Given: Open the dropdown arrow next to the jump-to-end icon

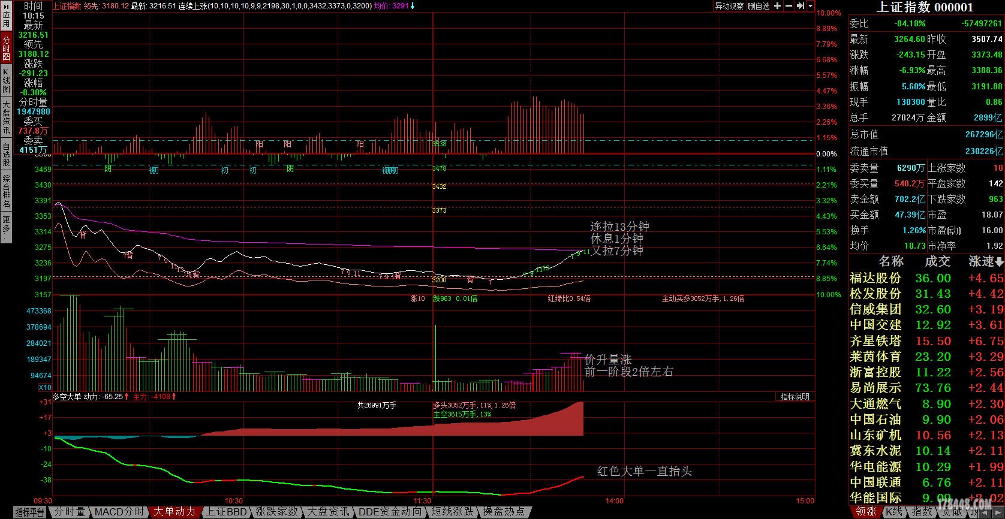Looking at the screenshot, I should coord(811,6).
